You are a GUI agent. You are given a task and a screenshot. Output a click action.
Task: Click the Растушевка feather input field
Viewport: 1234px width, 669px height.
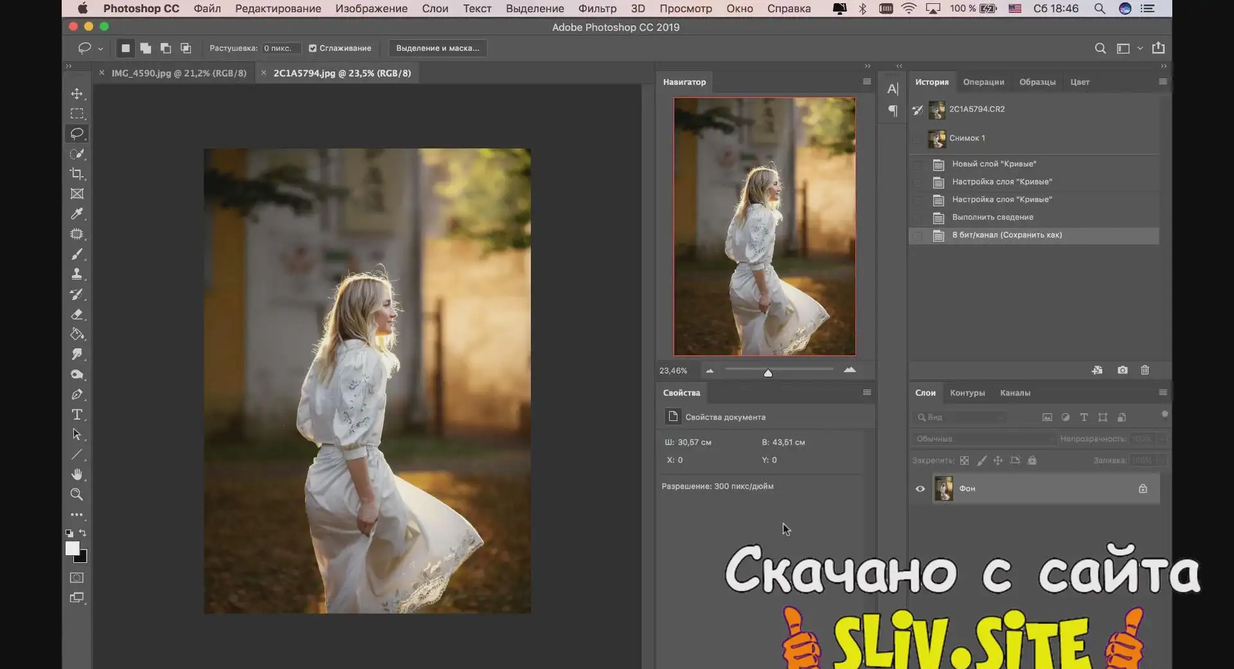pos(280,48)
